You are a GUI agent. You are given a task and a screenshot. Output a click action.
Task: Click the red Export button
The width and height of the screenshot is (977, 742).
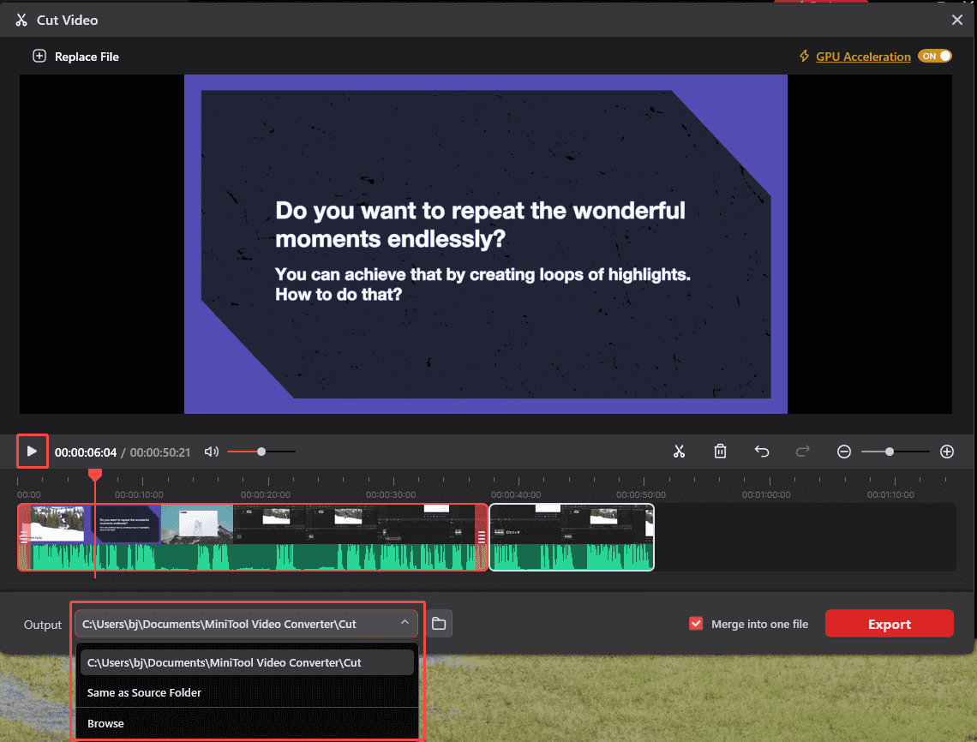(889, 624)
